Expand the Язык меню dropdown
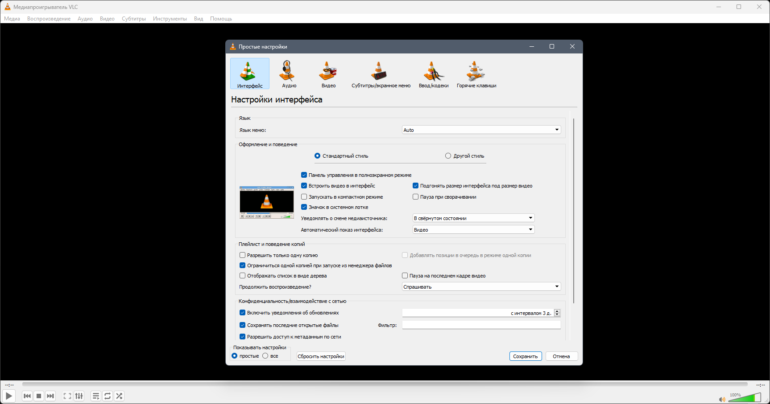770x404 pixels. (x=481, y=130)
